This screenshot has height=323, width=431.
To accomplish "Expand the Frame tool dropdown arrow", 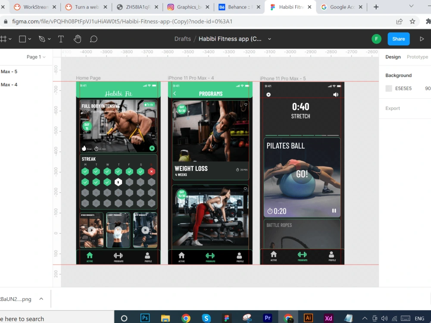I will coord(10,39).
